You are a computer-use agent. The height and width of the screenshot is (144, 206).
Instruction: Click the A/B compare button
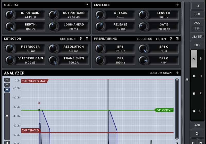coord(197,125)
